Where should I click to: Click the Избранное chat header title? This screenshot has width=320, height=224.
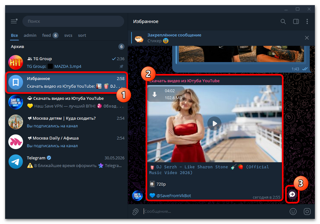(x=146, y=21)
